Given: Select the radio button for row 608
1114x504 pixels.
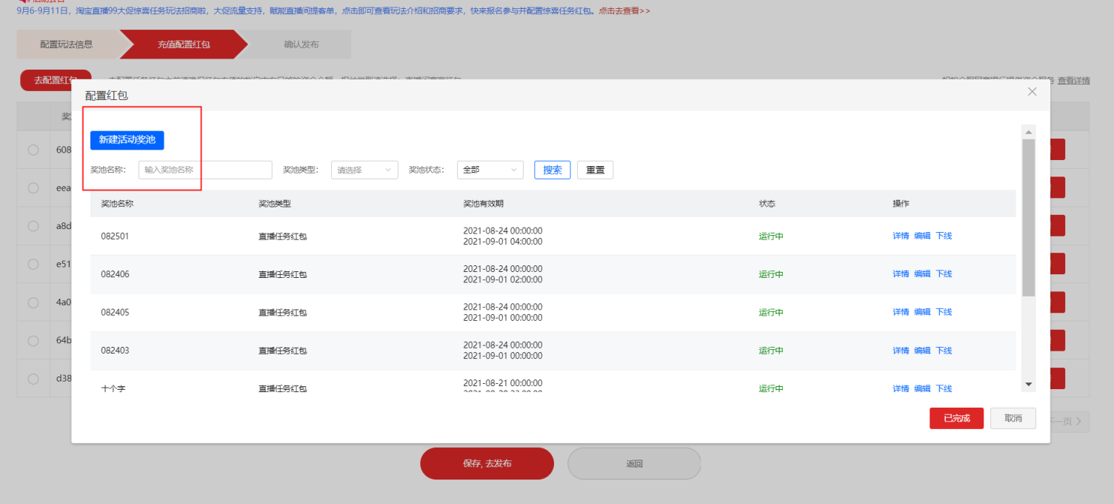Looking at the screenshot, I should (x=33, y=149).
